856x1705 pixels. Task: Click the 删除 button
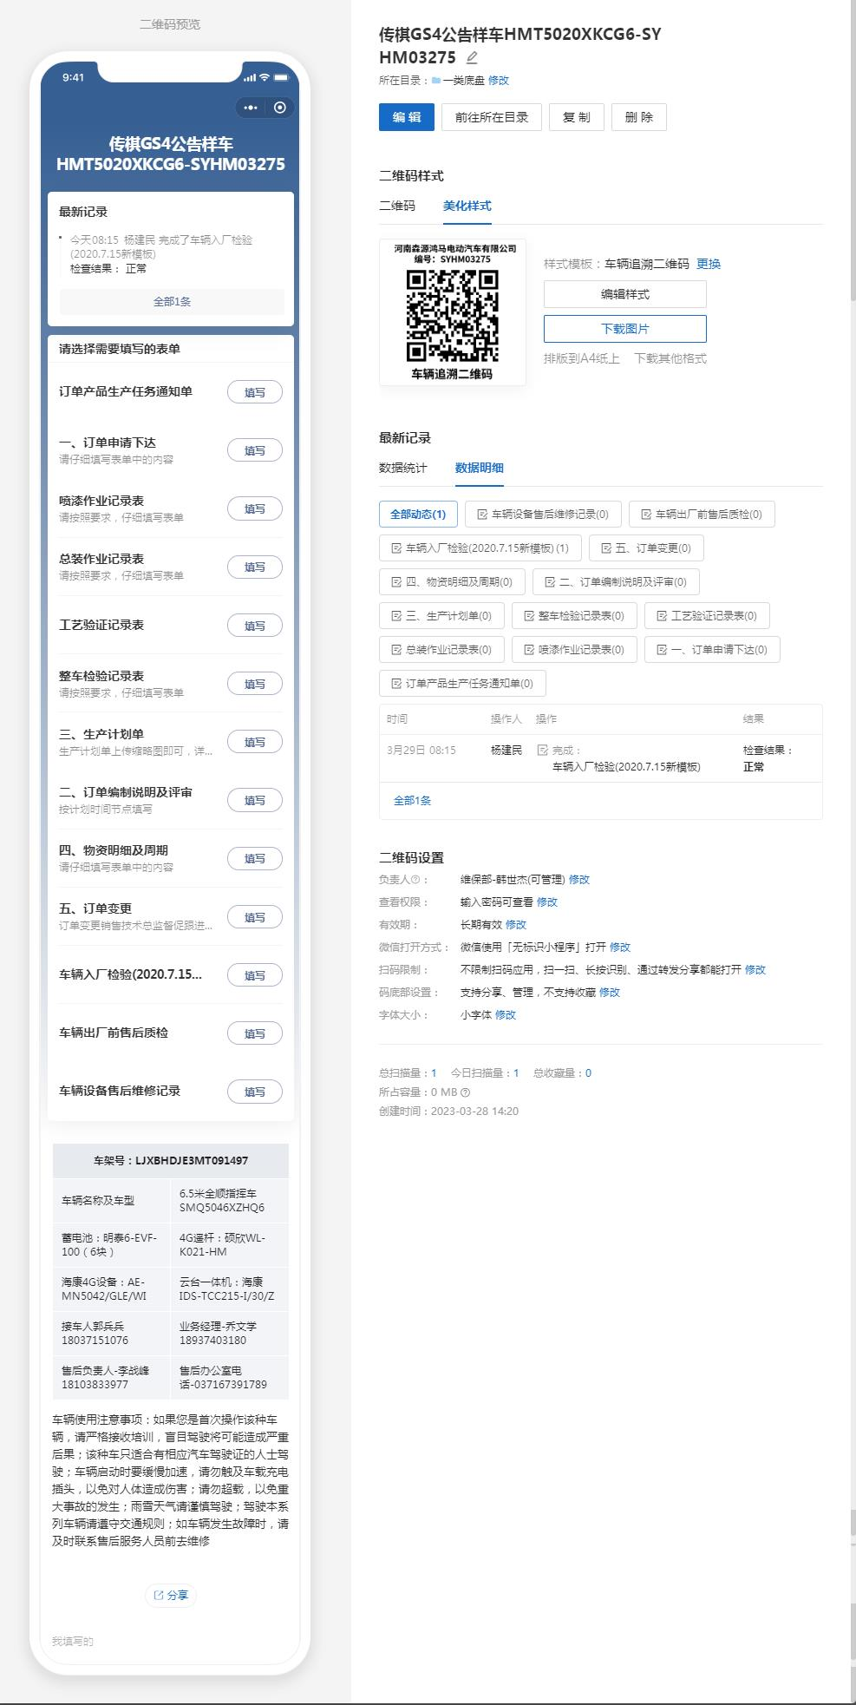click(x=639, y=117)
